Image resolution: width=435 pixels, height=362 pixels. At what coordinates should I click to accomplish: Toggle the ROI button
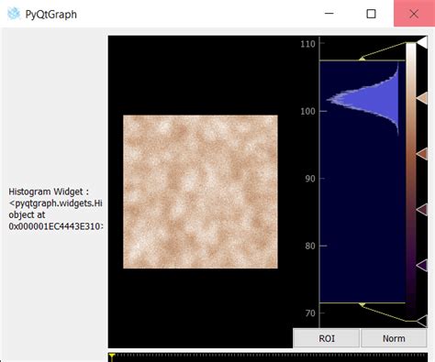[x=327, y=338]
